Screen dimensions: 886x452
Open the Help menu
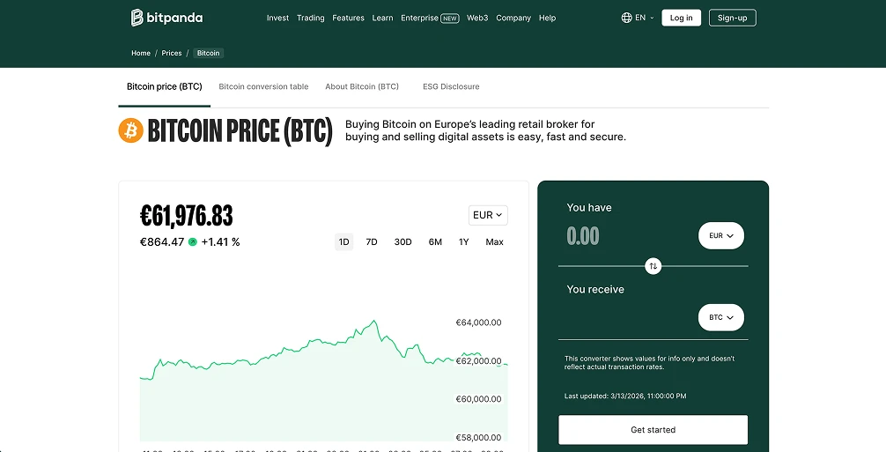(547, 18)
